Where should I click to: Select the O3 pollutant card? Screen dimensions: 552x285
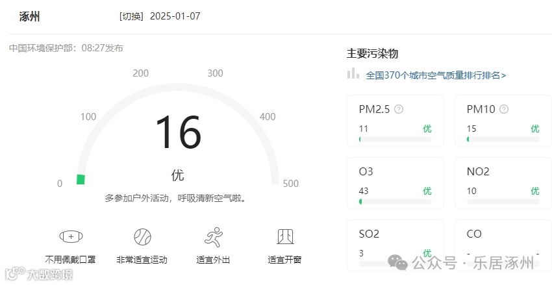[x=395, y=183]
